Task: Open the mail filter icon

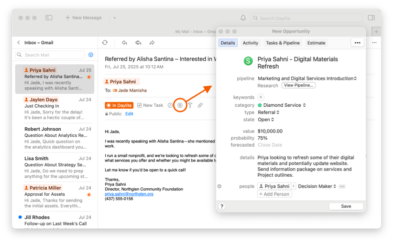Action: (91, 55)
